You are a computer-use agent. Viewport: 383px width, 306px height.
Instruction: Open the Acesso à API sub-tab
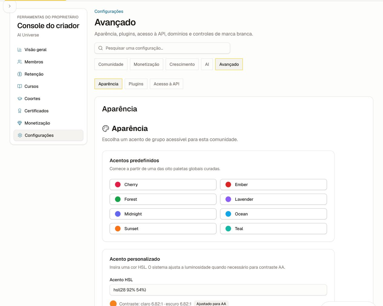[x=166, y=84]
